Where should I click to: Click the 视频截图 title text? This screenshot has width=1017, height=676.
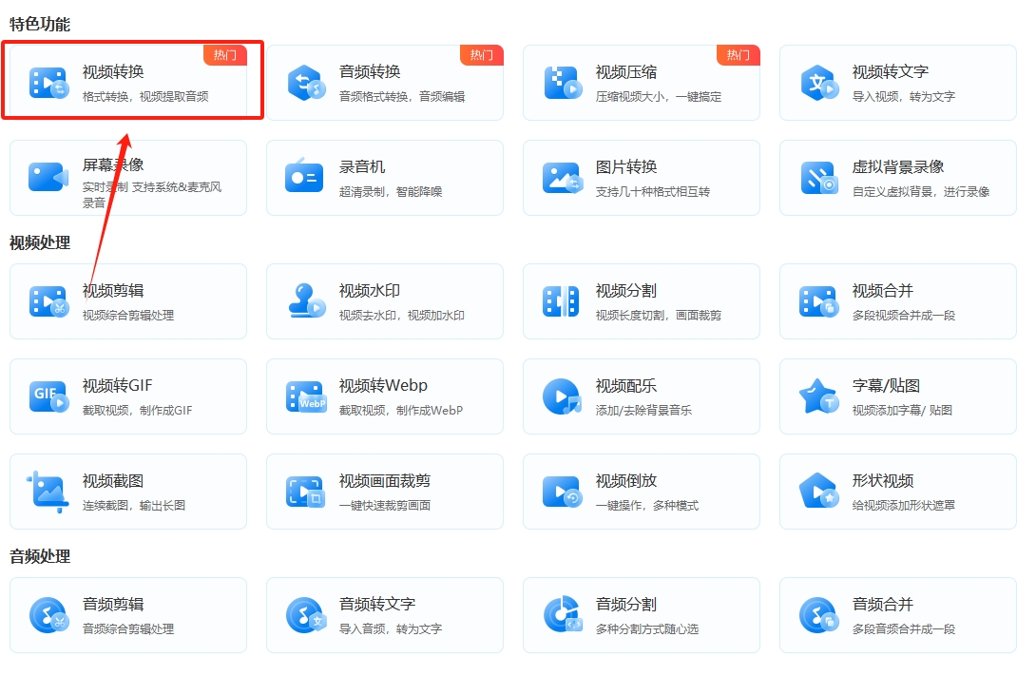(113, 481)
